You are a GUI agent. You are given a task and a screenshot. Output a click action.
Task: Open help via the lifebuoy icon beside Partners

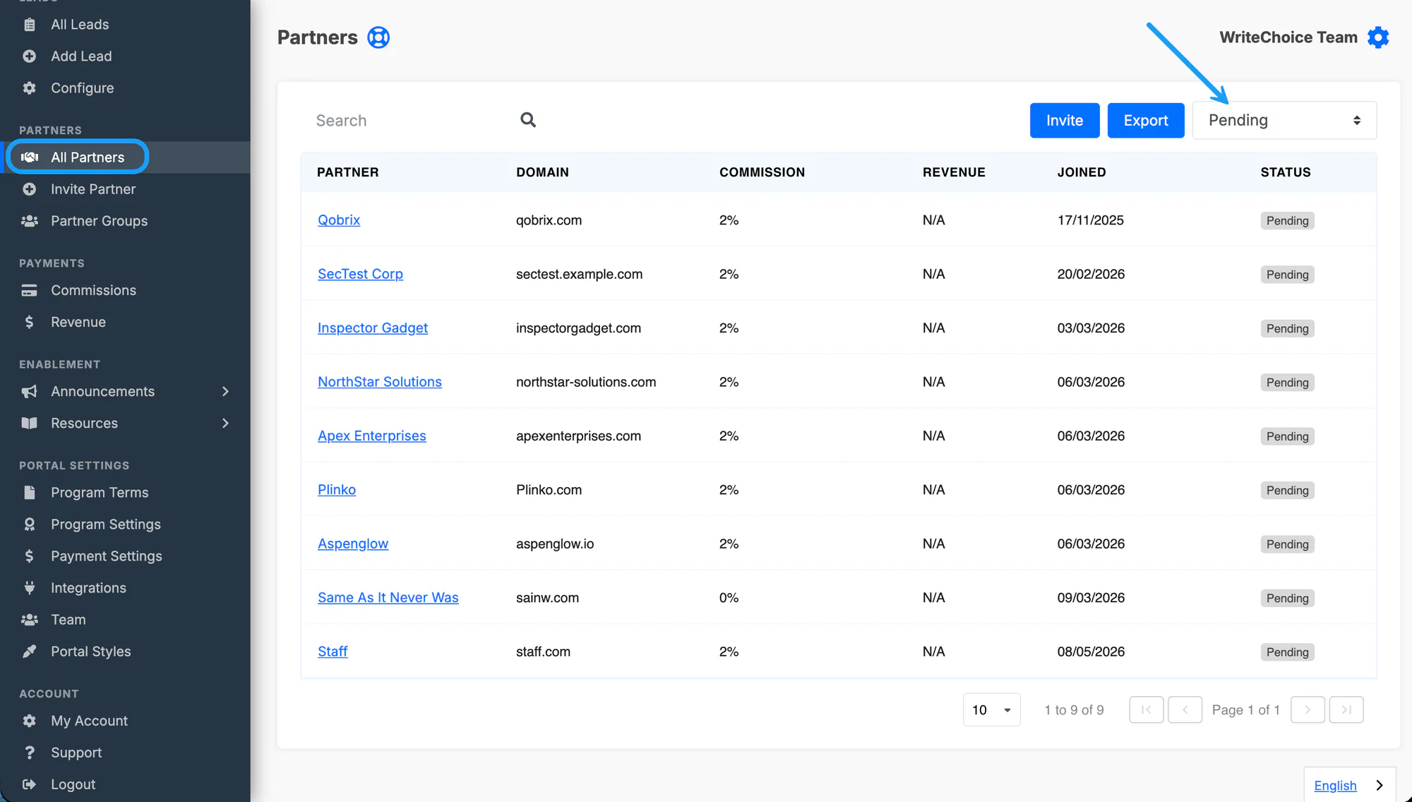click(378, 37)
